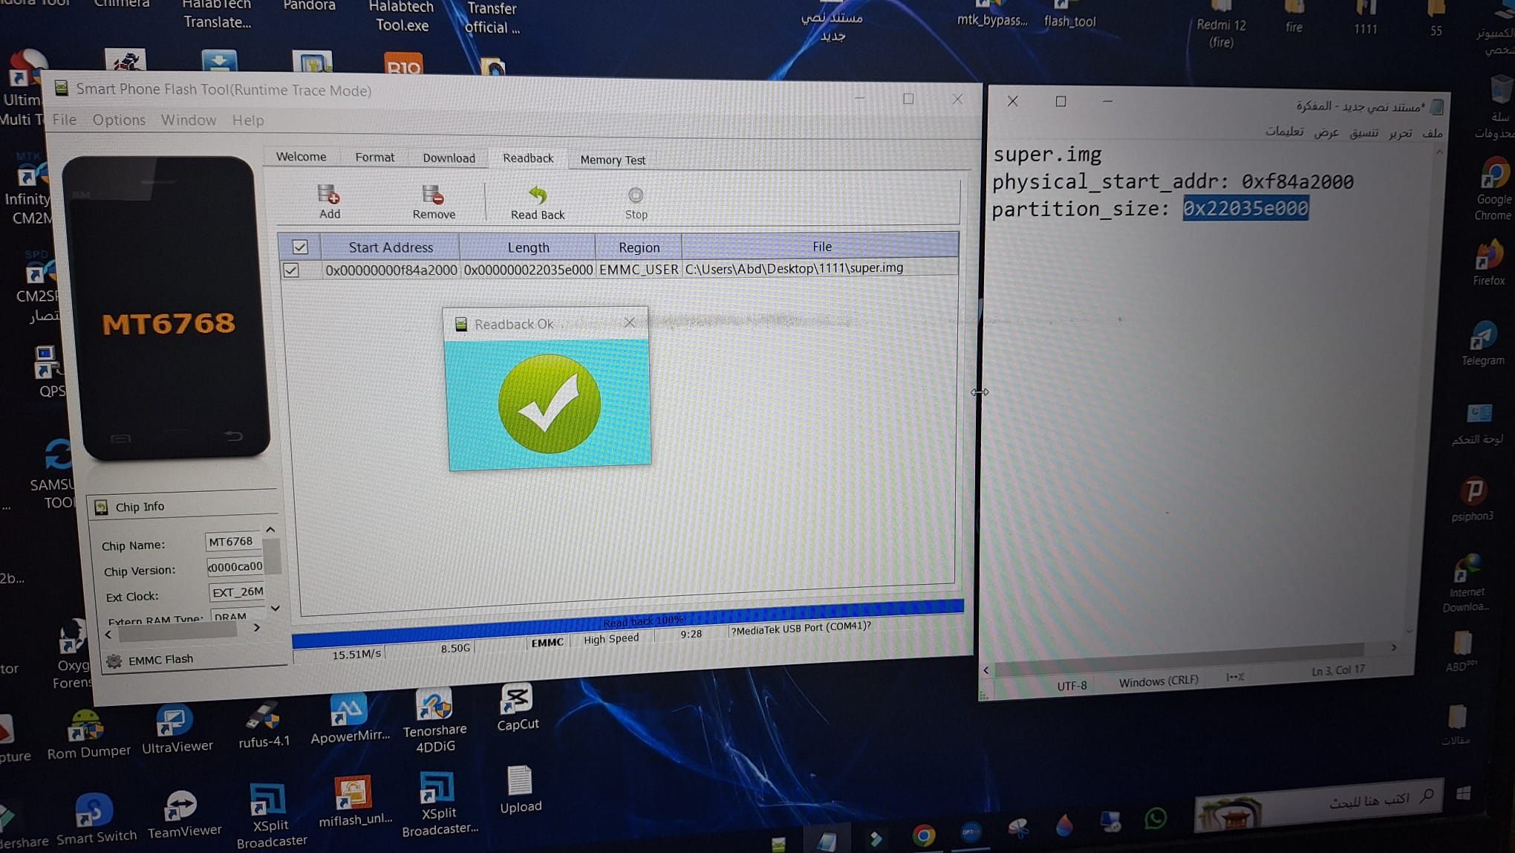
Task: Open the Google Chrome desktop shortcut
Action: pyautogui.click(x=1493, y=189)
